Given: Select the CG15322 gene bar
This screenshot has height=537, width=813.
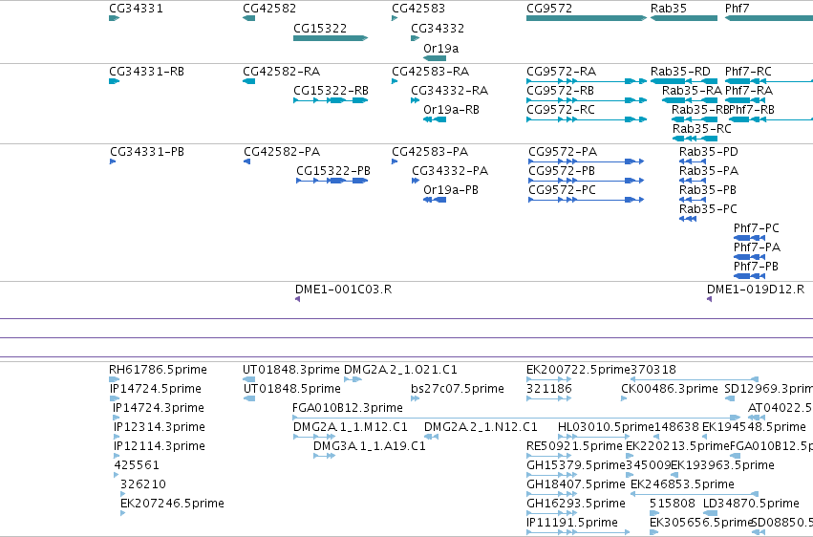Looking at the screenshot, I should coord(331,38).
